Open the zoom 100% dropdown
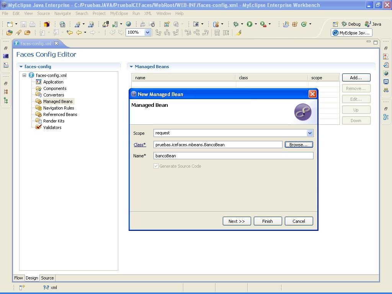The height and width of the screenshot is (294, 392). (x=147, y=32)
